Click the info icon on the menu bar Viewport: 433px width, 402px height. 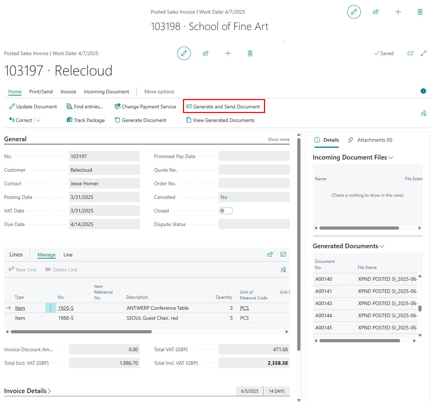click(423, 91)
